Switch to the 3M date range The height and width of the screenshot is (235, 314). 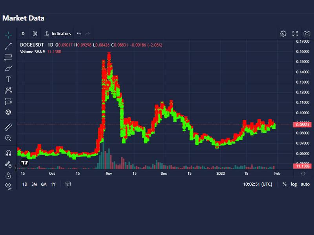(x=34, y=184)
